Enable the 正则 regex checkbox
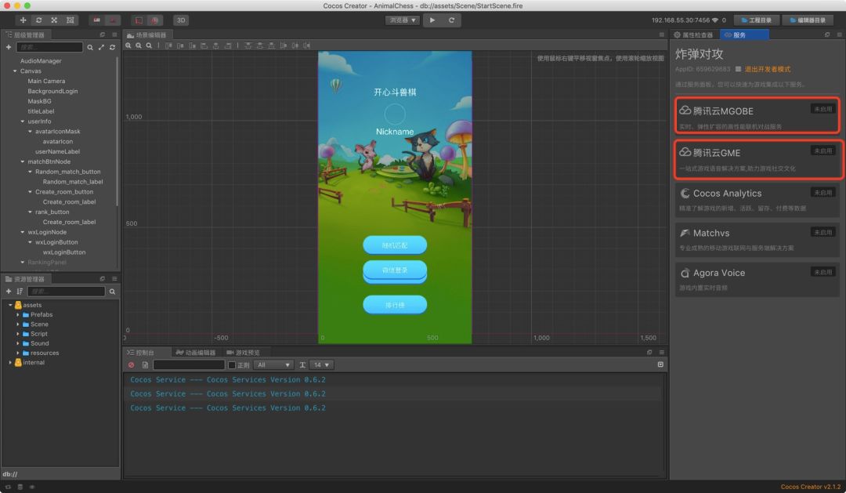The height and width of the screenshot is (493, 846). (x=232, y=365)
